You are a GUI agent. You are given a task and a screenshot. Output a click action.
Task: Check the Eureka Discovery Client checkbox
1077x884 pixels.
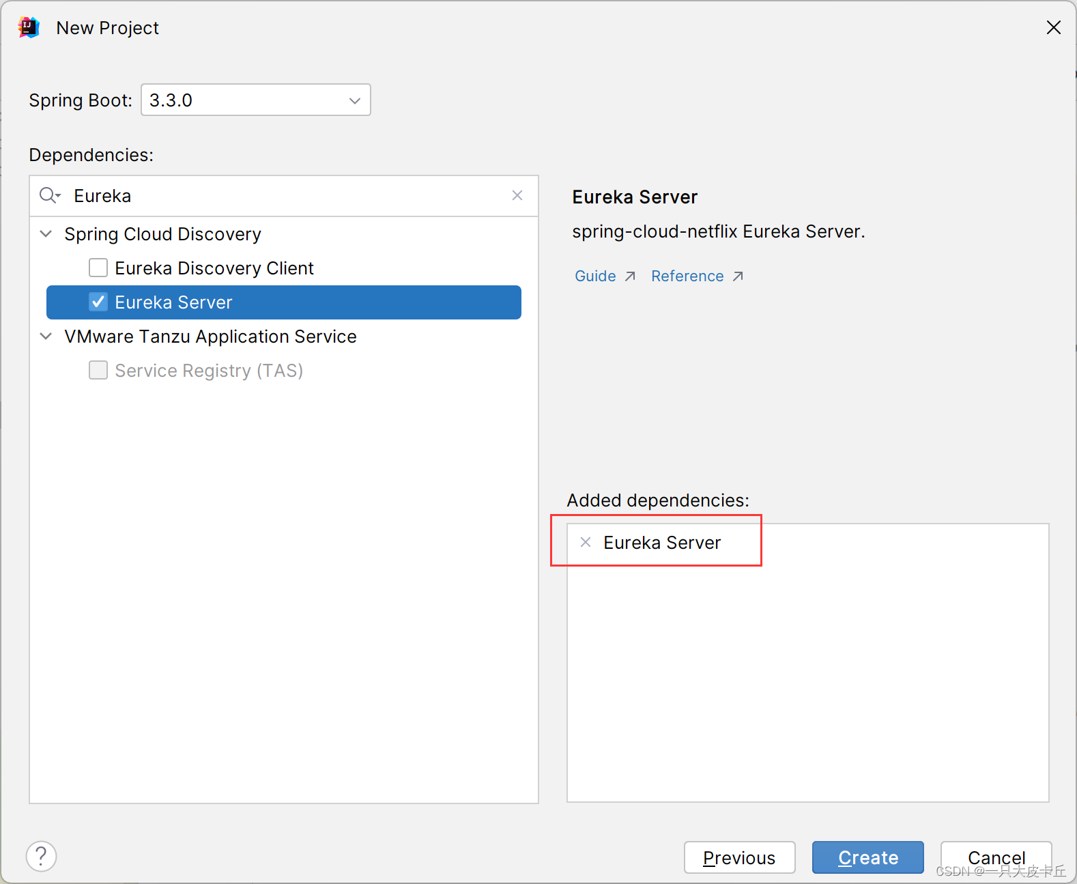(x=98, y=268)
